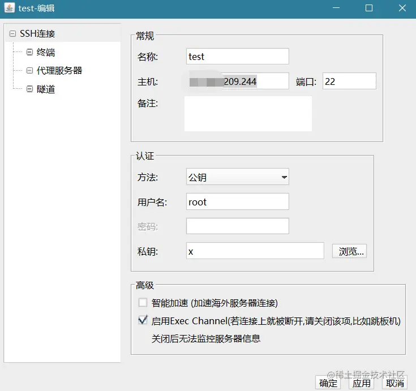
Task: Click the 名称: label
Action: [x=148, y=57]
